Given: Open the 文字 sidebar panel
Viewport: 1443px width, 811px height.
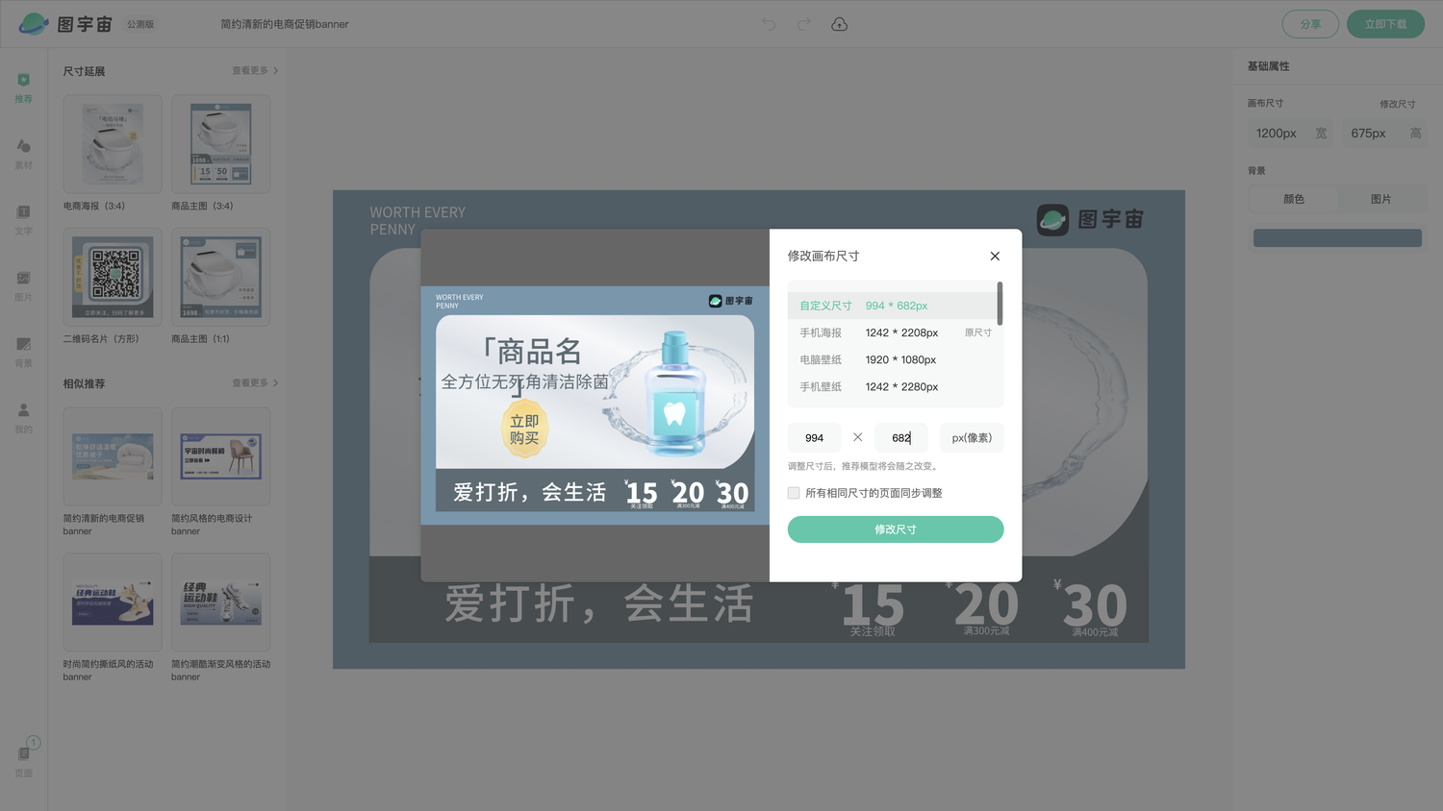Looking at the screenshot, I should click(23, 220).
